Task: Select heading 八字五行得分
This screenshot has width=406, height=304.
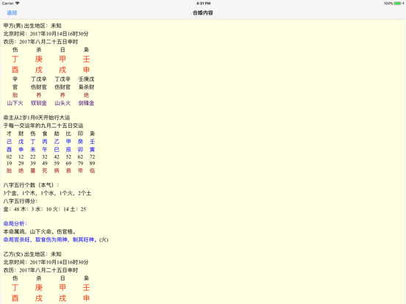Action: [21, 201]
